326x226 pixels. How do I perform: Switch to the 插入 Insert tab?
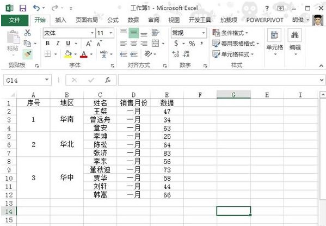coord(60,20)
